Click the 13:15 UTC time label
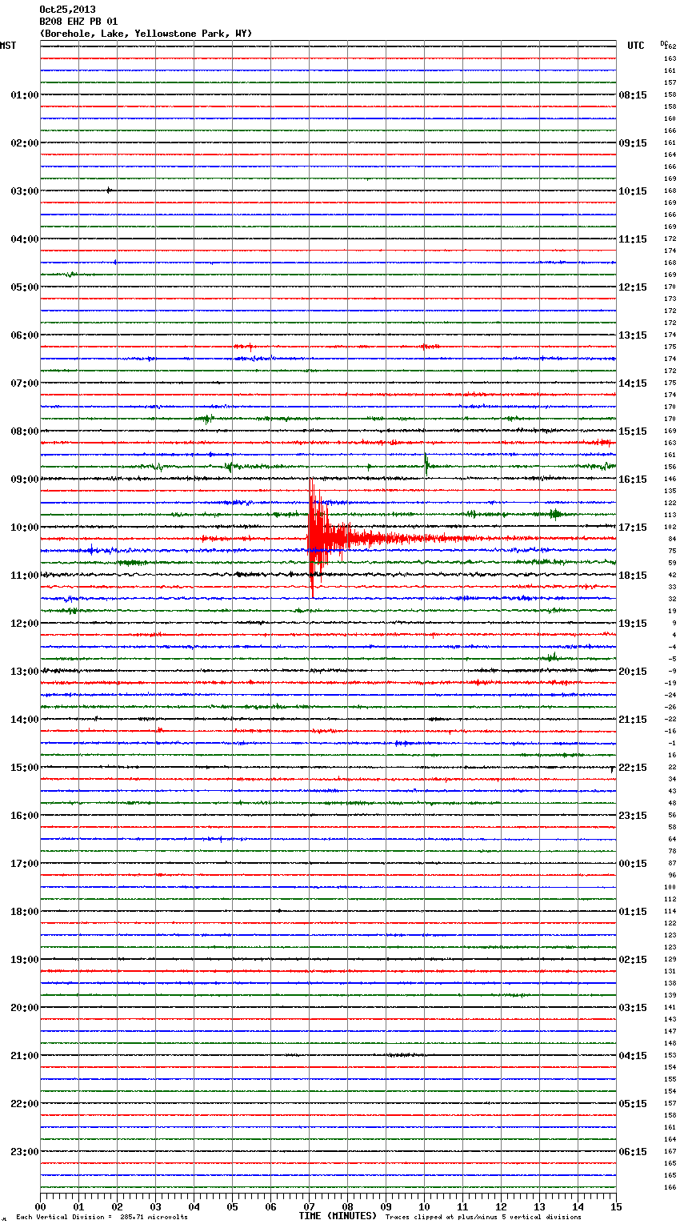The image size is (680, 1228). (633, 335)
